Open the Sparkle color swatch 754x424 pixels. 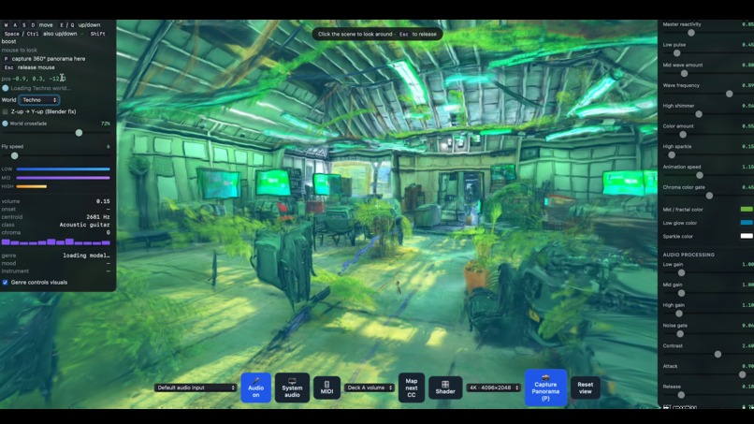point(747,236)
